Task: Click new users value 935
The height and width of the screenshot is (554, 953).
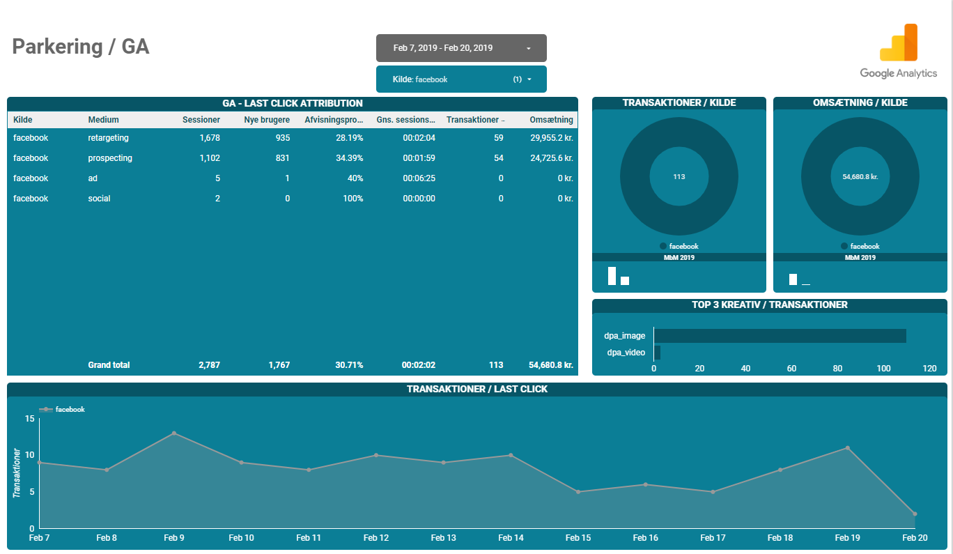Action: tap(283, 138)
